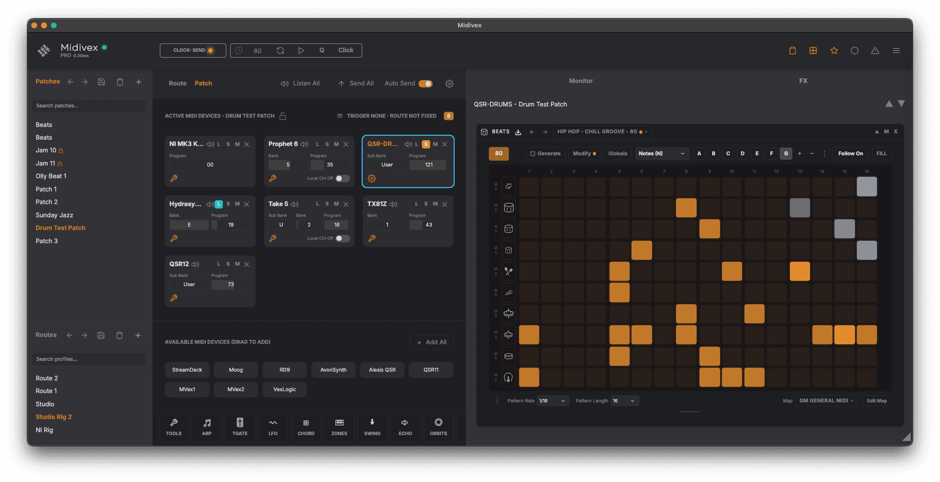Screen dimensions: 940x482
Task: Open Prophet 6 wrench settings
Action: coord(273,178)
